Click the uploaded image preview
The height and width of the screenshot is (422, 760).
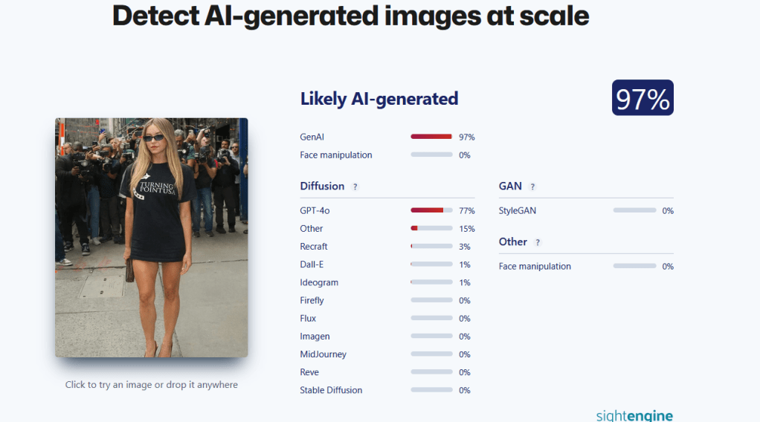[152, 238]
